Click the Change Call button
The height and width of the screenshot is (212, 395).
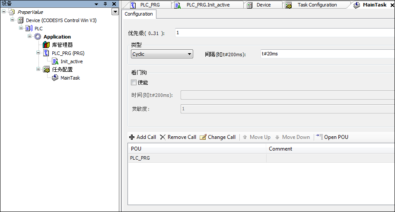click(217, 137)
